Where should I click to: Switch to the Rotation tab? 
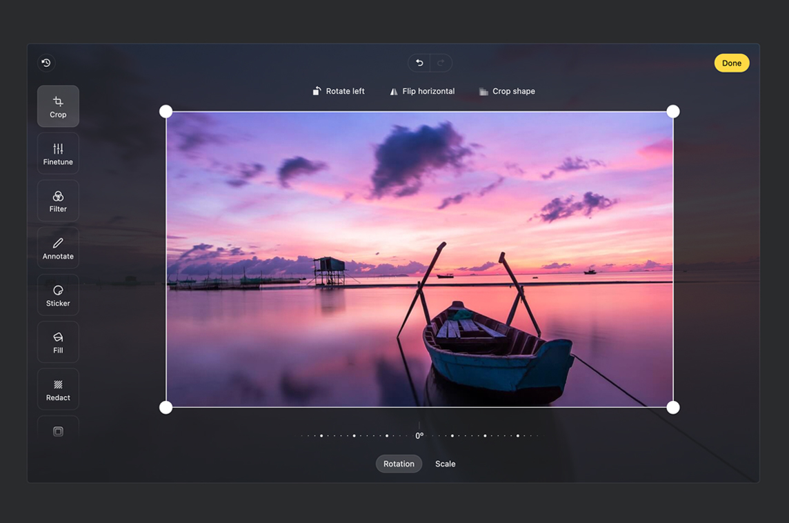(399, 464)
